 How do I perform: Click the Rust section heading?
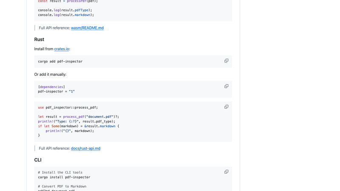pyautogui.click(x=39, y=40)
